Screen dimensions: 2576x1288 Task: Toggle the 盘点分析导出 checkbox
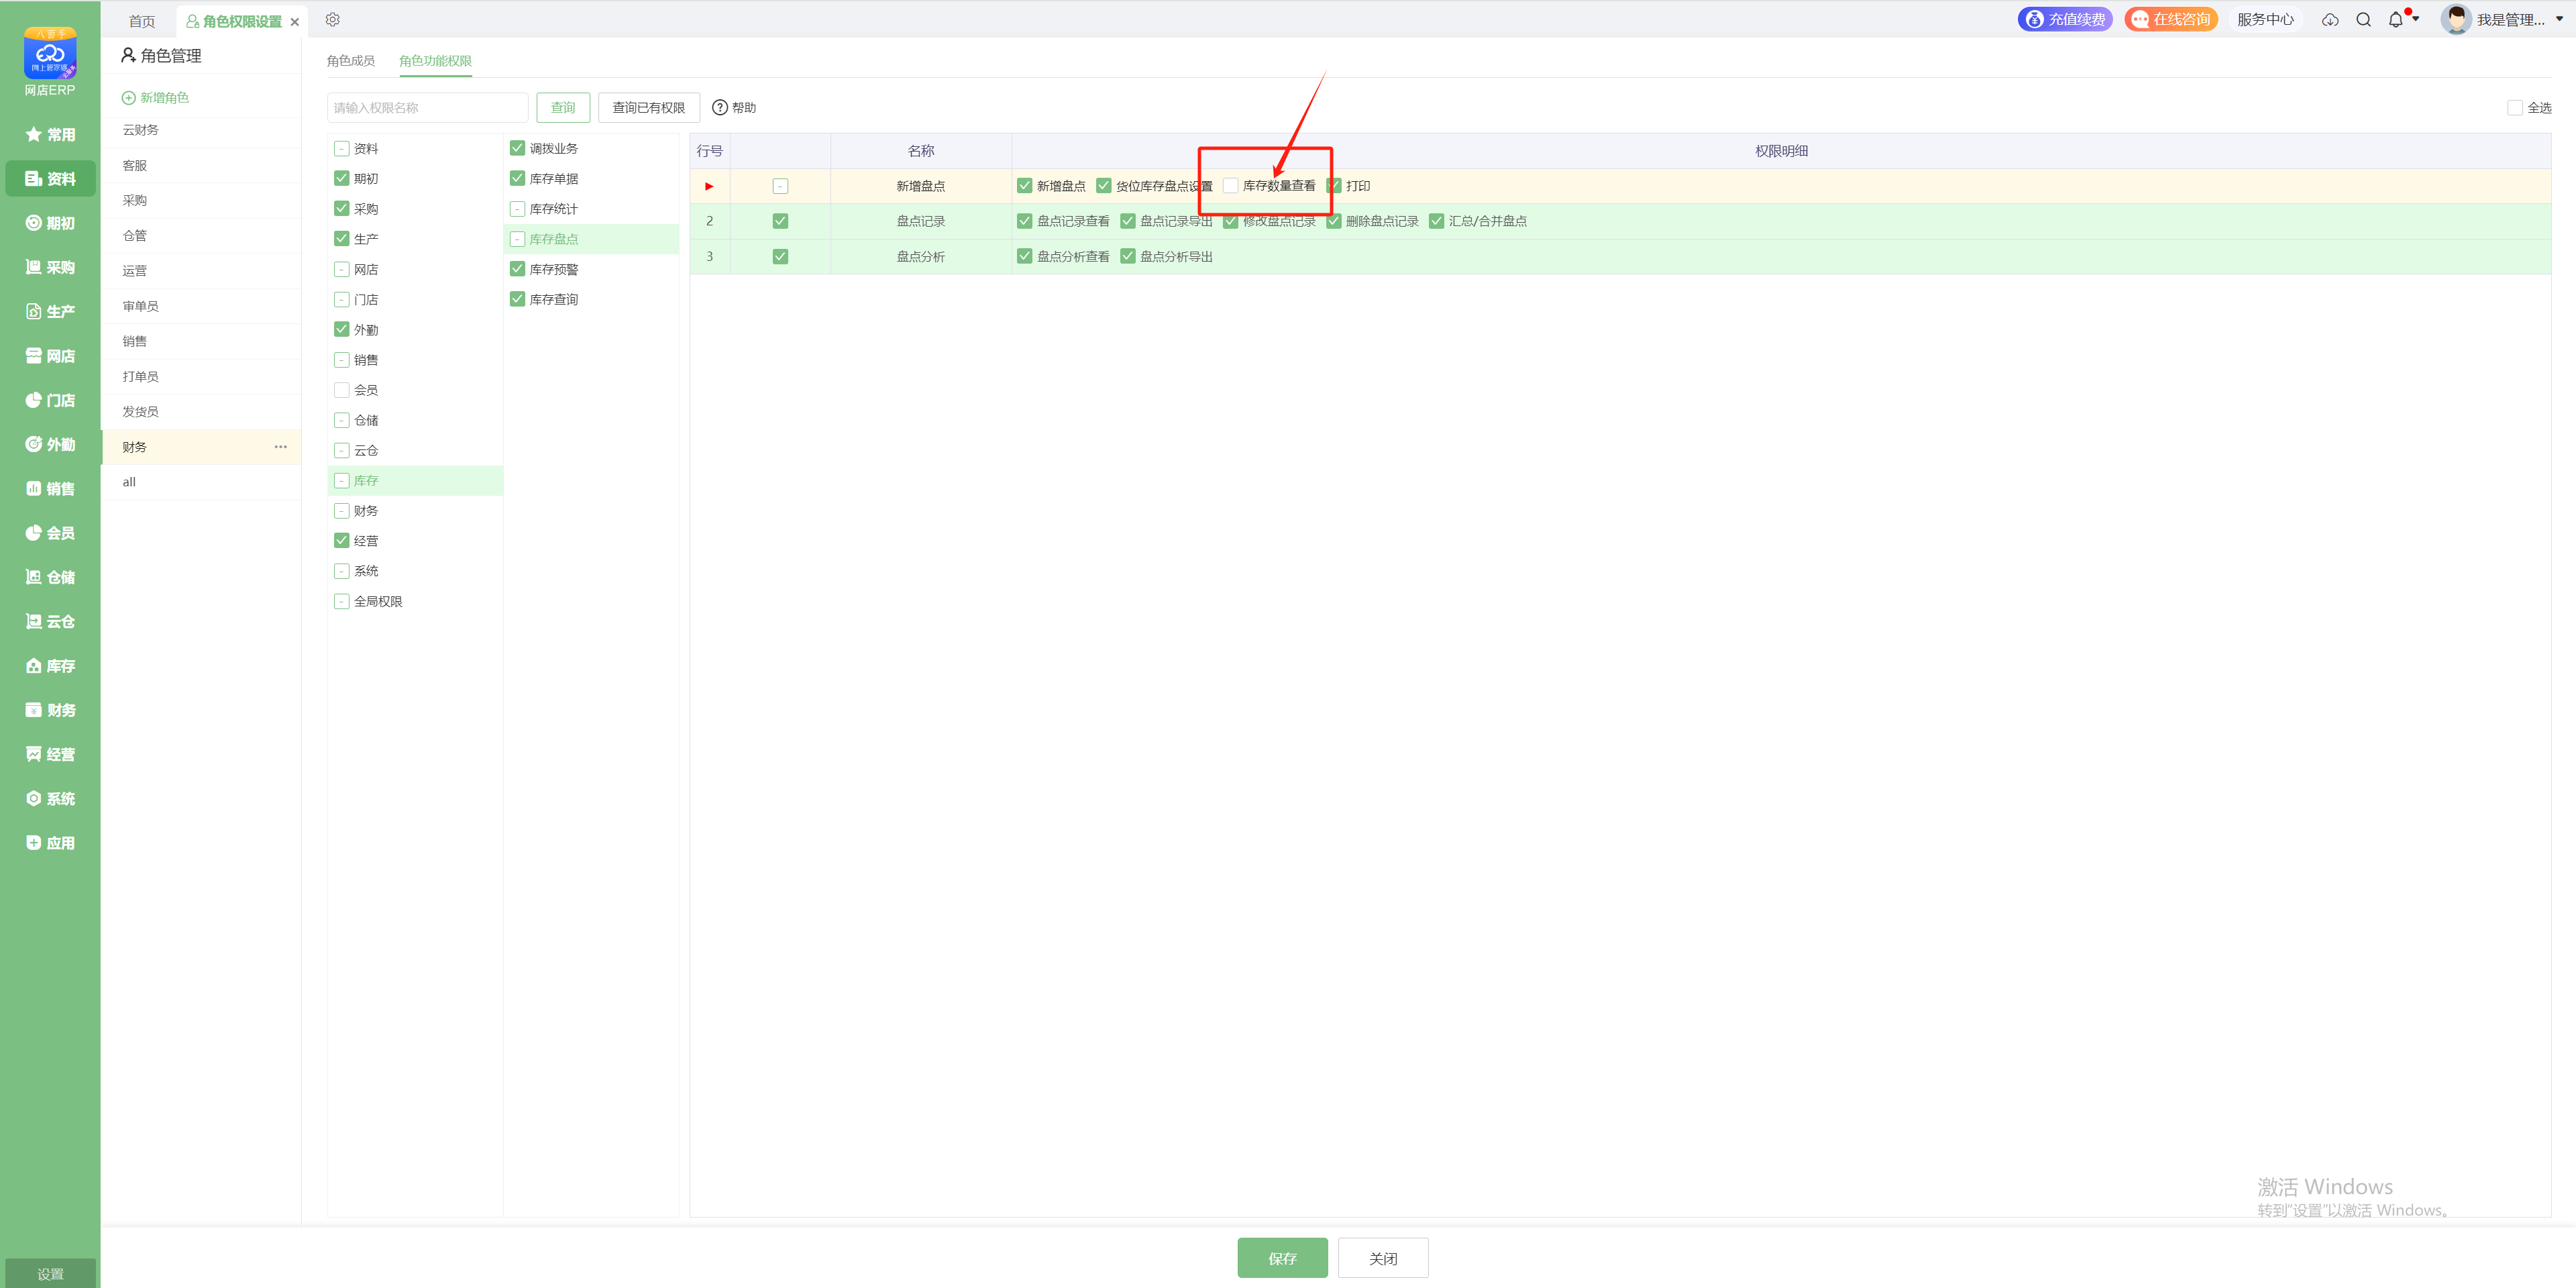1128,257
